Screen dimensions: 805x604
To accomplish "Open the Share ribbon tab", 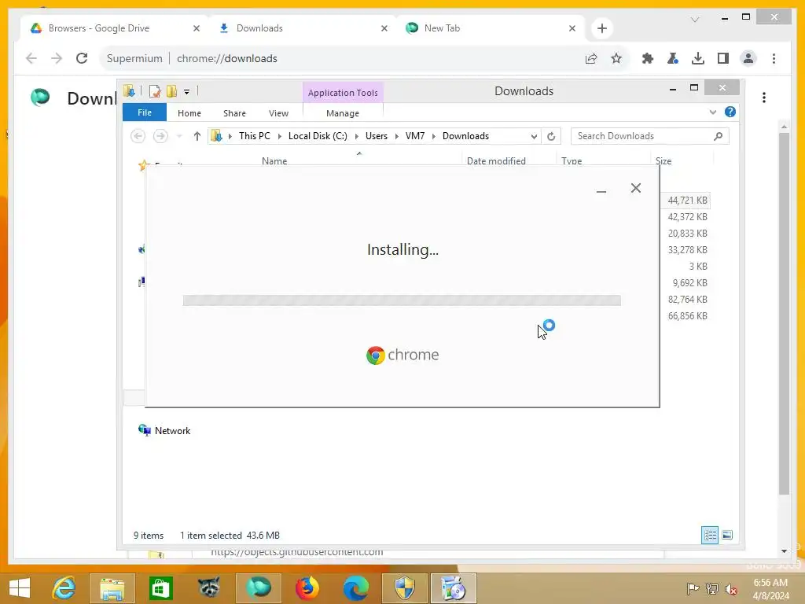I will click(234, 113).
